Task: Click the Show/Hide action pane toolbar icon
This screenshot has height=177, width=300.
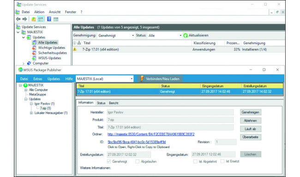Action: (x=56, y=19)
